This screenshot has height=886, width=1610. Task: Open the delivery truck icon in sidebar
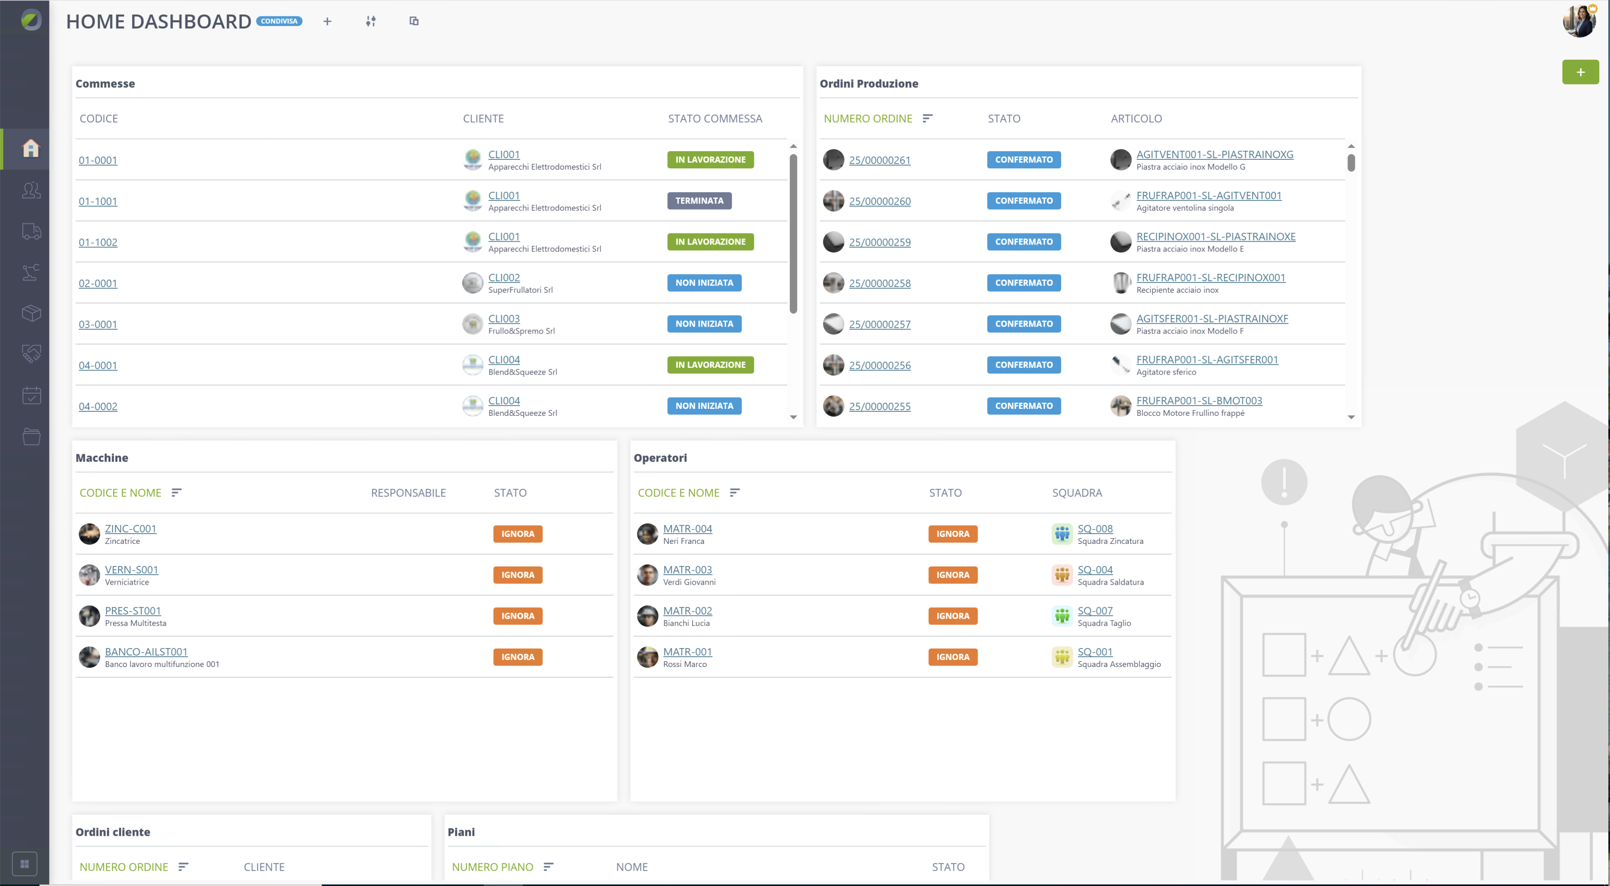pyautogui.click(x=30, y=231)
